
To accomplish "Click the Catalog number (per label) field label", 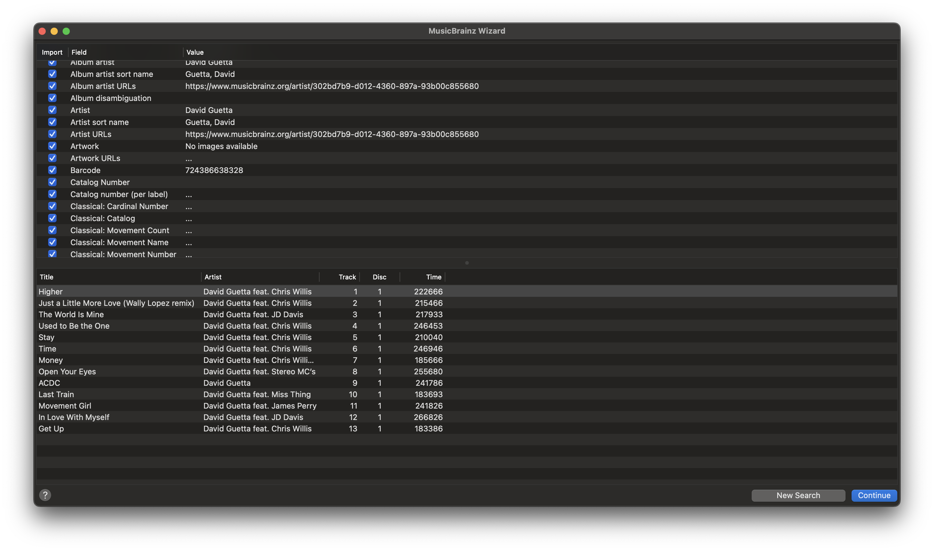I will [x=119, y=194].
